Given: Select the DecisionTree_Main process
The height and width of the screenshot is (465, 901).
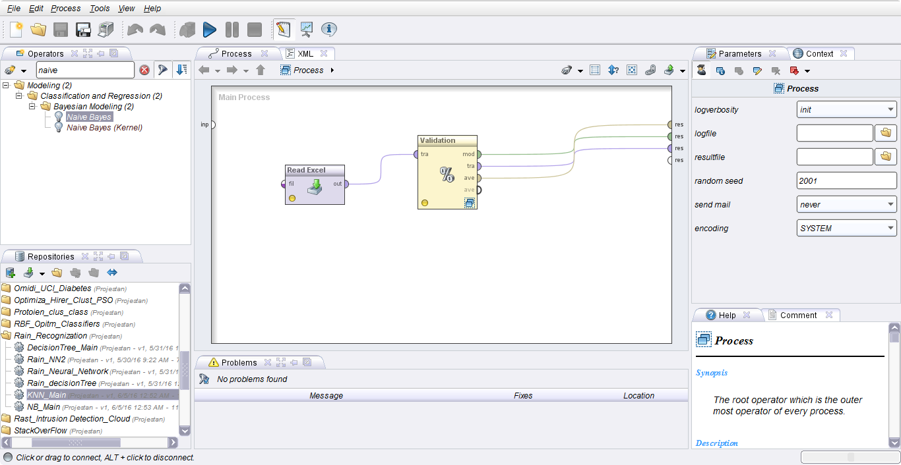Looking at the screenshot, I should (x=62, y=348).
